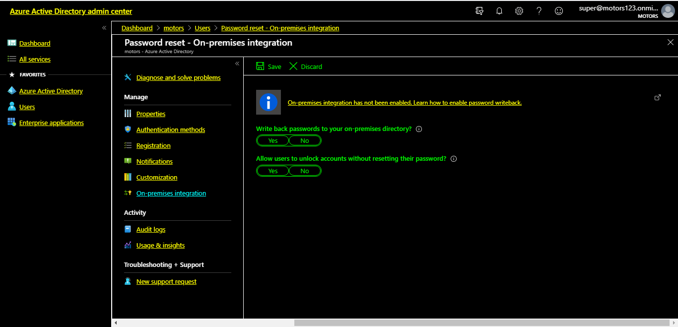The width and height of the screenshot is (678, 327).
Task: Click super@motors123 account name
Action: (x=618, y=8)
